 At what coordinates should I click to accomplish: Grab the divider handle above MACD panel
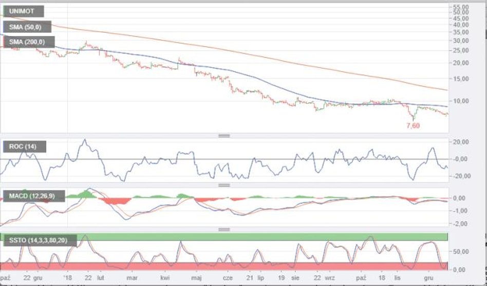(224, 184)
